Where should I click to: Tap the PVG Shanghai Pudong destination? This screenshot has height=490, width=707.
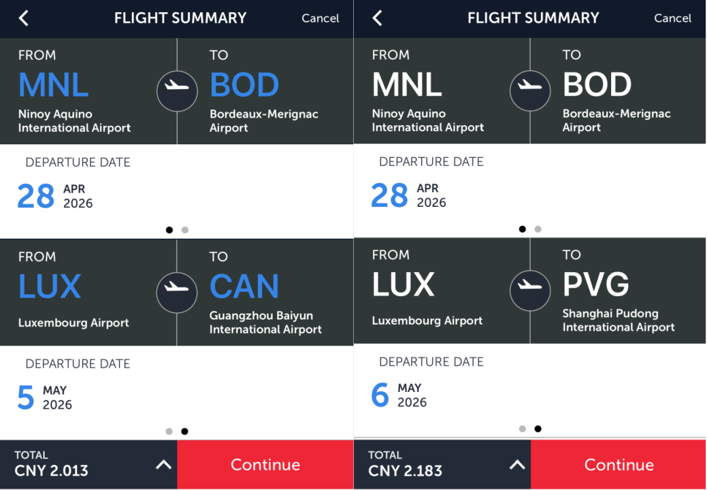[x=596, y=284]
